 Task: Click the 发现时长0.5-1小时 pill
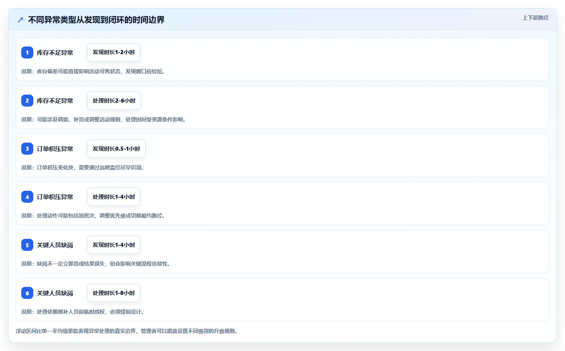116,149
